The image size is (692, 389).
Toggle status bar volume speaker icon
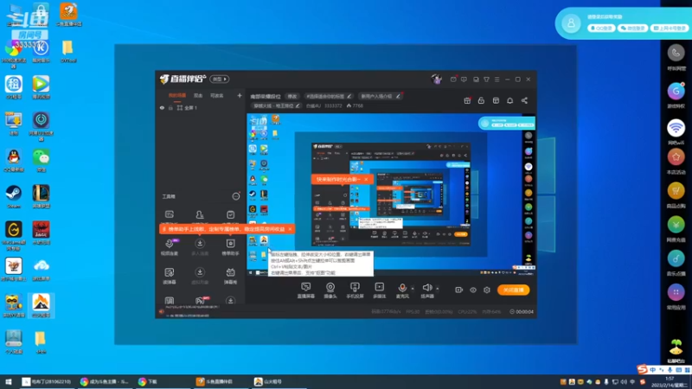click(162, 311)
